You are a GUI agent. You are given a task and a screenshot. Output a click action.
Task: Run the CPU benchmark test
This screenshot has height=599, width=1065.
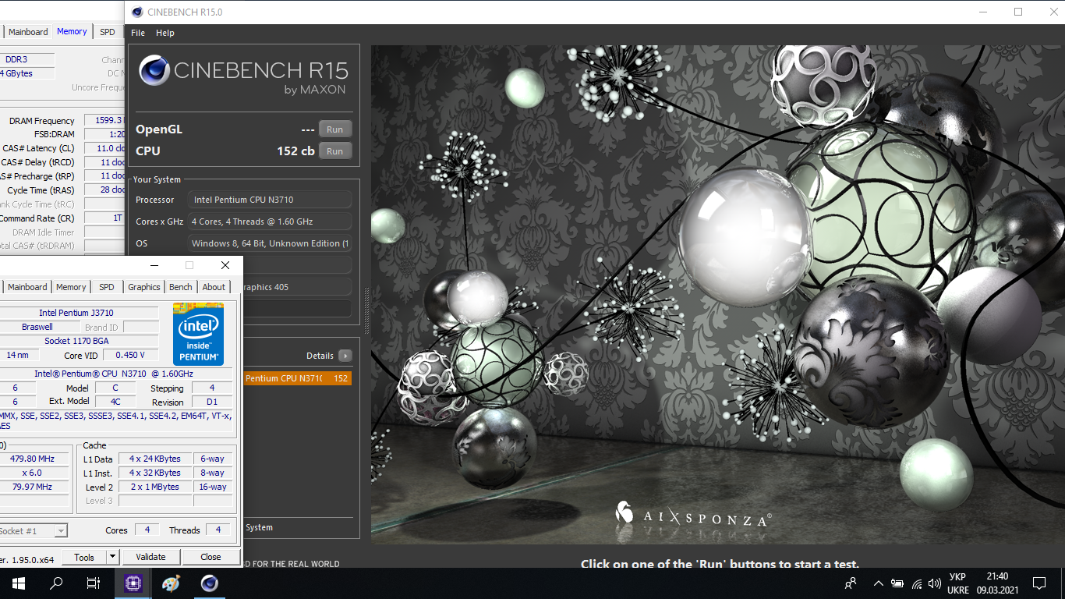pyautogui.click(x=334, y=151)
